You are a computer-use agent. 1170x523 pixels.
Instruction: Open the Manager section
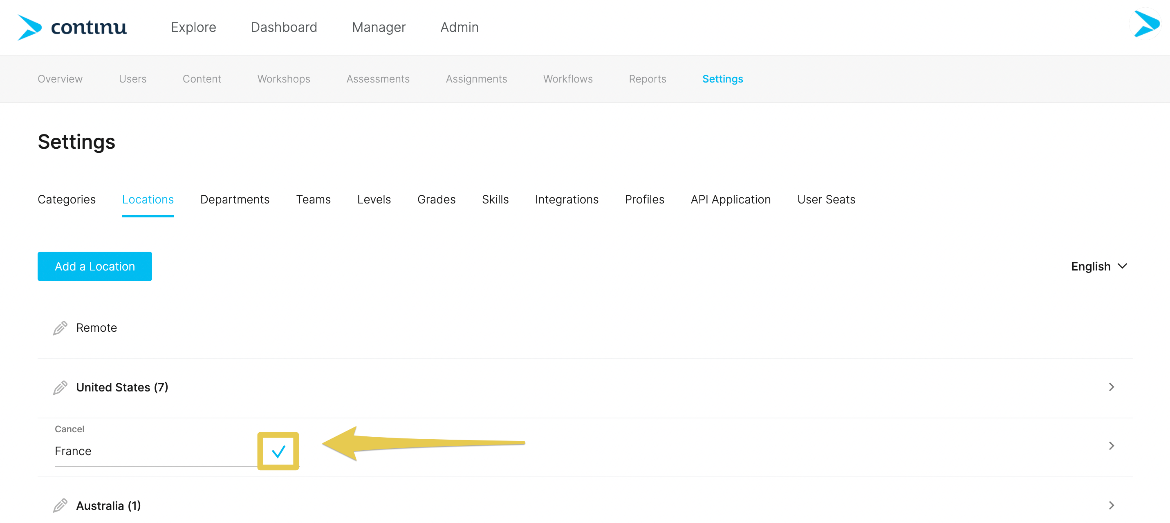(379, 27)
